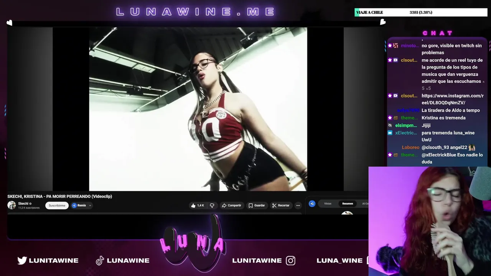Click the LUNA_WINE handle text
491x276 pixels.
coord(339,261)
